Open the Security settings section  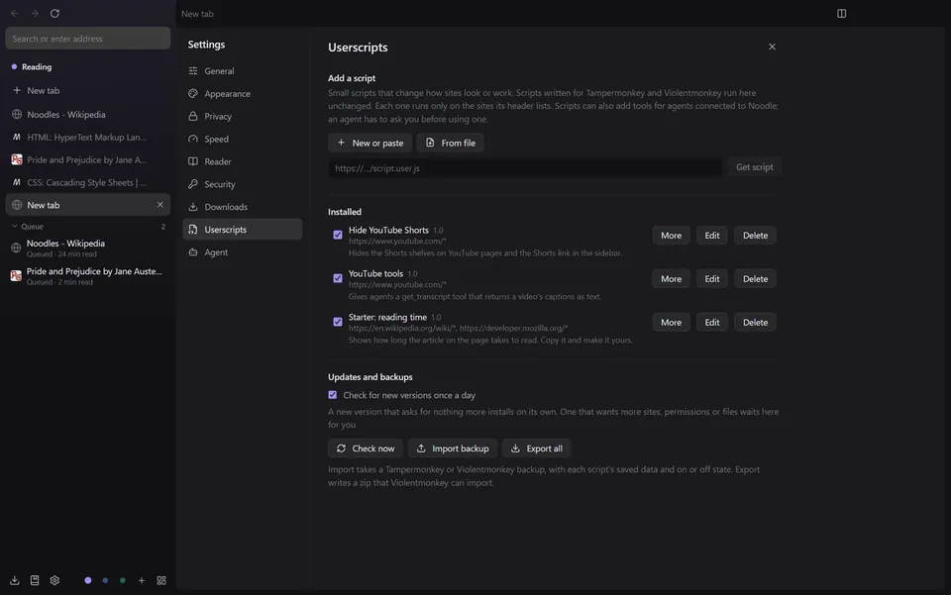242,184
